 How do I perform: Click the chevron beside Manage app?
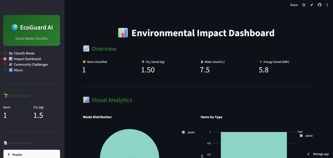coord(308,154)
